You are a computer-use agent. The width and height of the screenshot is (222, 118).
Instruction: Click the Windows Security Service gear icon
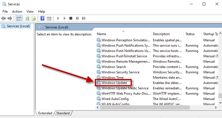(99, 72)
